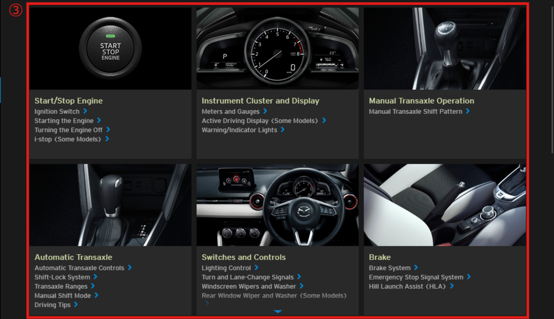Expand Switches and Controls list with down arrow
The width and height of the screenshot is (554, 319).
pyautogui.click(x=278, y=311)
